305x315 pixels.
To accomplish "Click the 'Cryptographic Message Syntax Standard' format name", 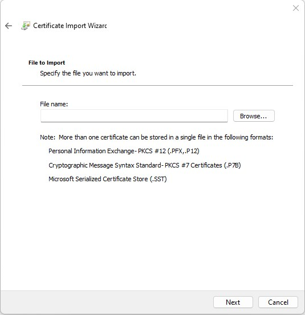I will [105, 165].
